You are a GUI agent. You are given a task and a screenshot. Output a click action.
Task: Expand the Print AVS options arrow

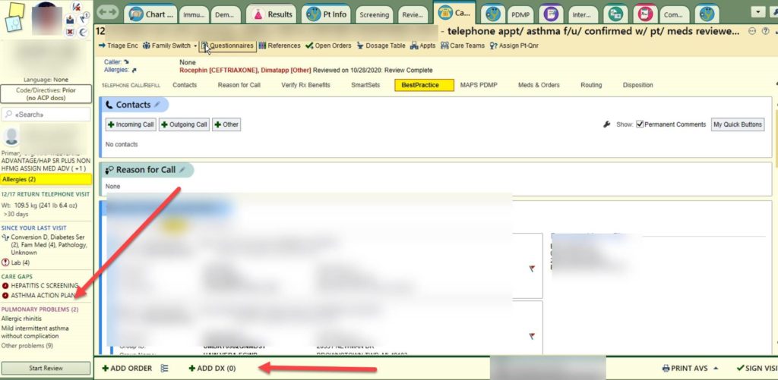tap(715, 369)
